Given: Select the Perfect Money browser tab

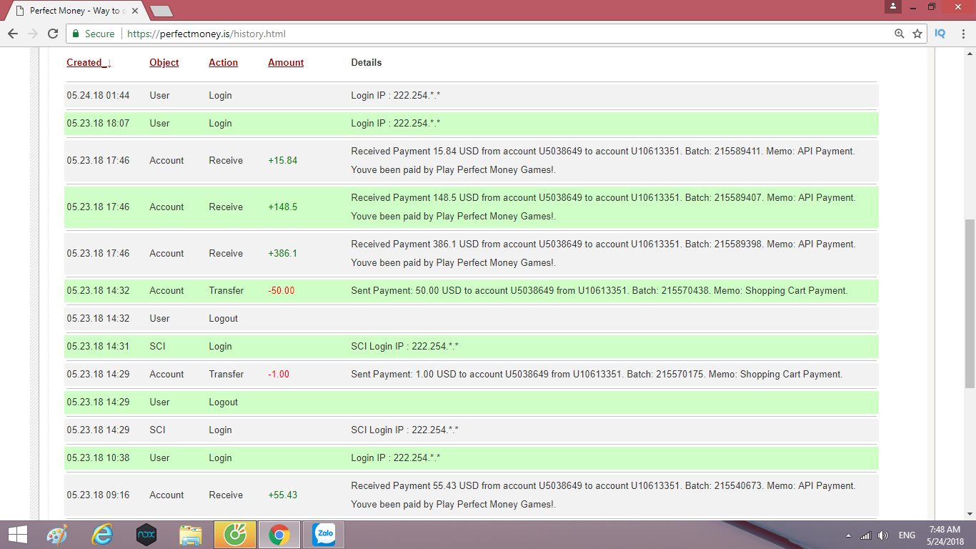Looking at the screenshot, I should pos(76,11).
